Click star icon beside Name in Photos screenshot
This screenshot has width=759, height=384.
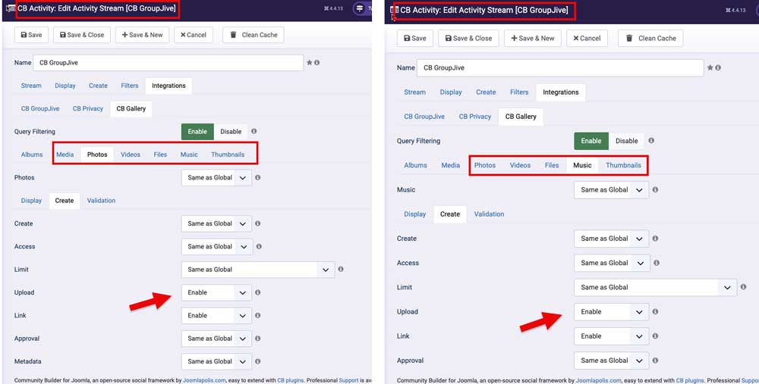click(x=310, y=63)
